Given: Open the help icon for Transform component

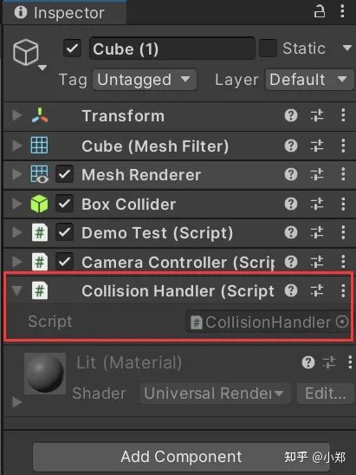Looking at the screenshot, I should point(291,115).
